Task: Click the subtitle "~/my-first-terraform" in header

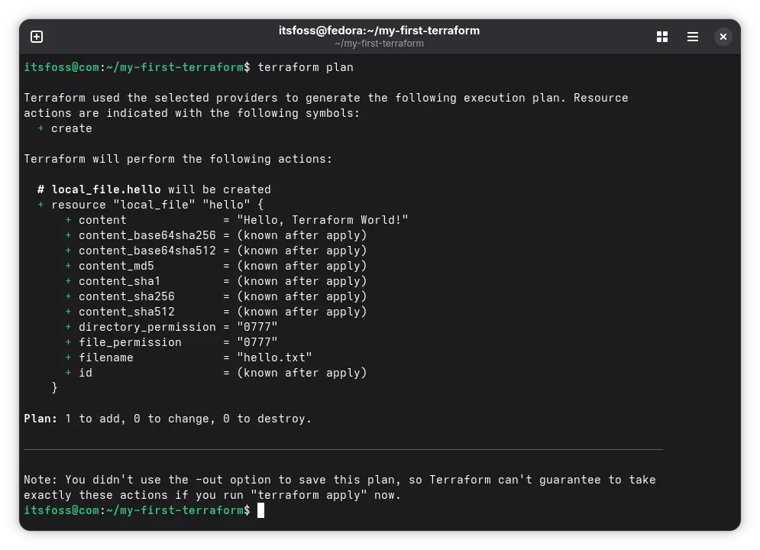Action: [x=380, y=44]
